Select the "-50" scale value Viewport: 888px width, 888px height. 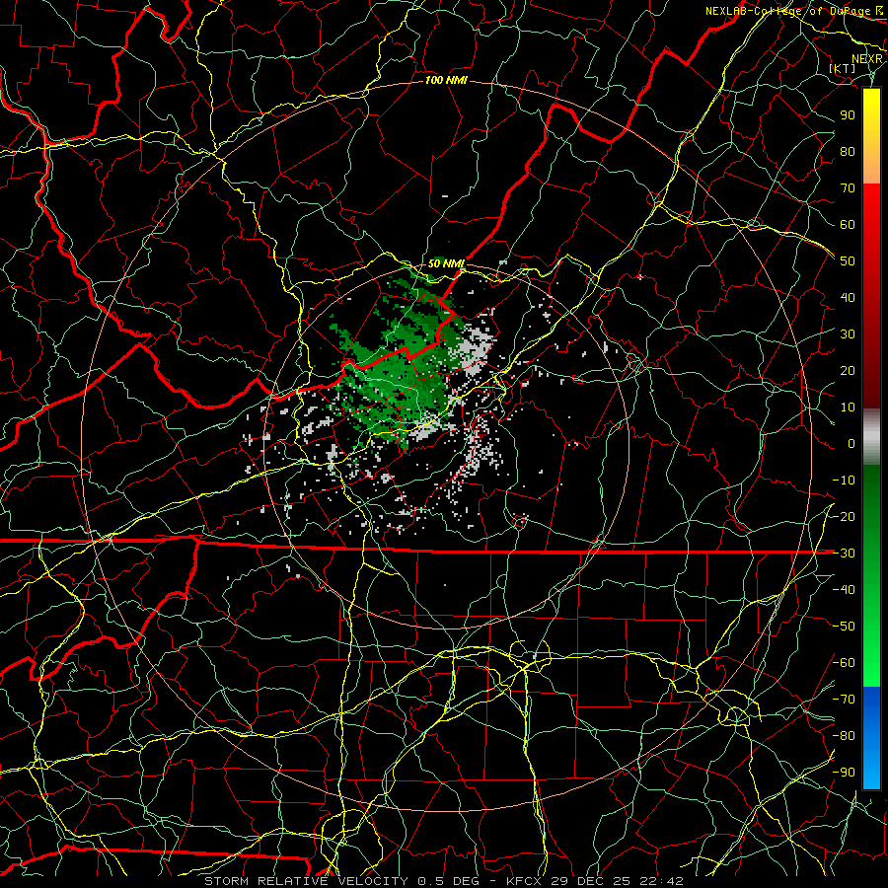click(x=844, y=627)
